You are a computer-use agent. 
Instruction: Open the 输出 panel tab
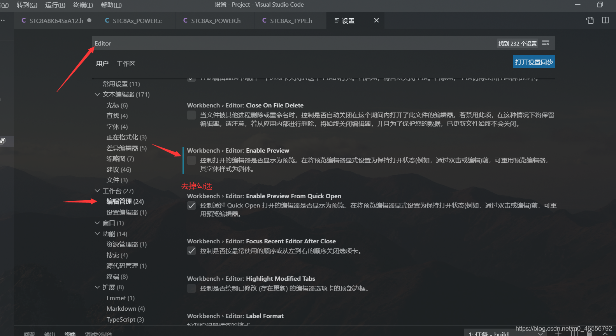(49, 334)
